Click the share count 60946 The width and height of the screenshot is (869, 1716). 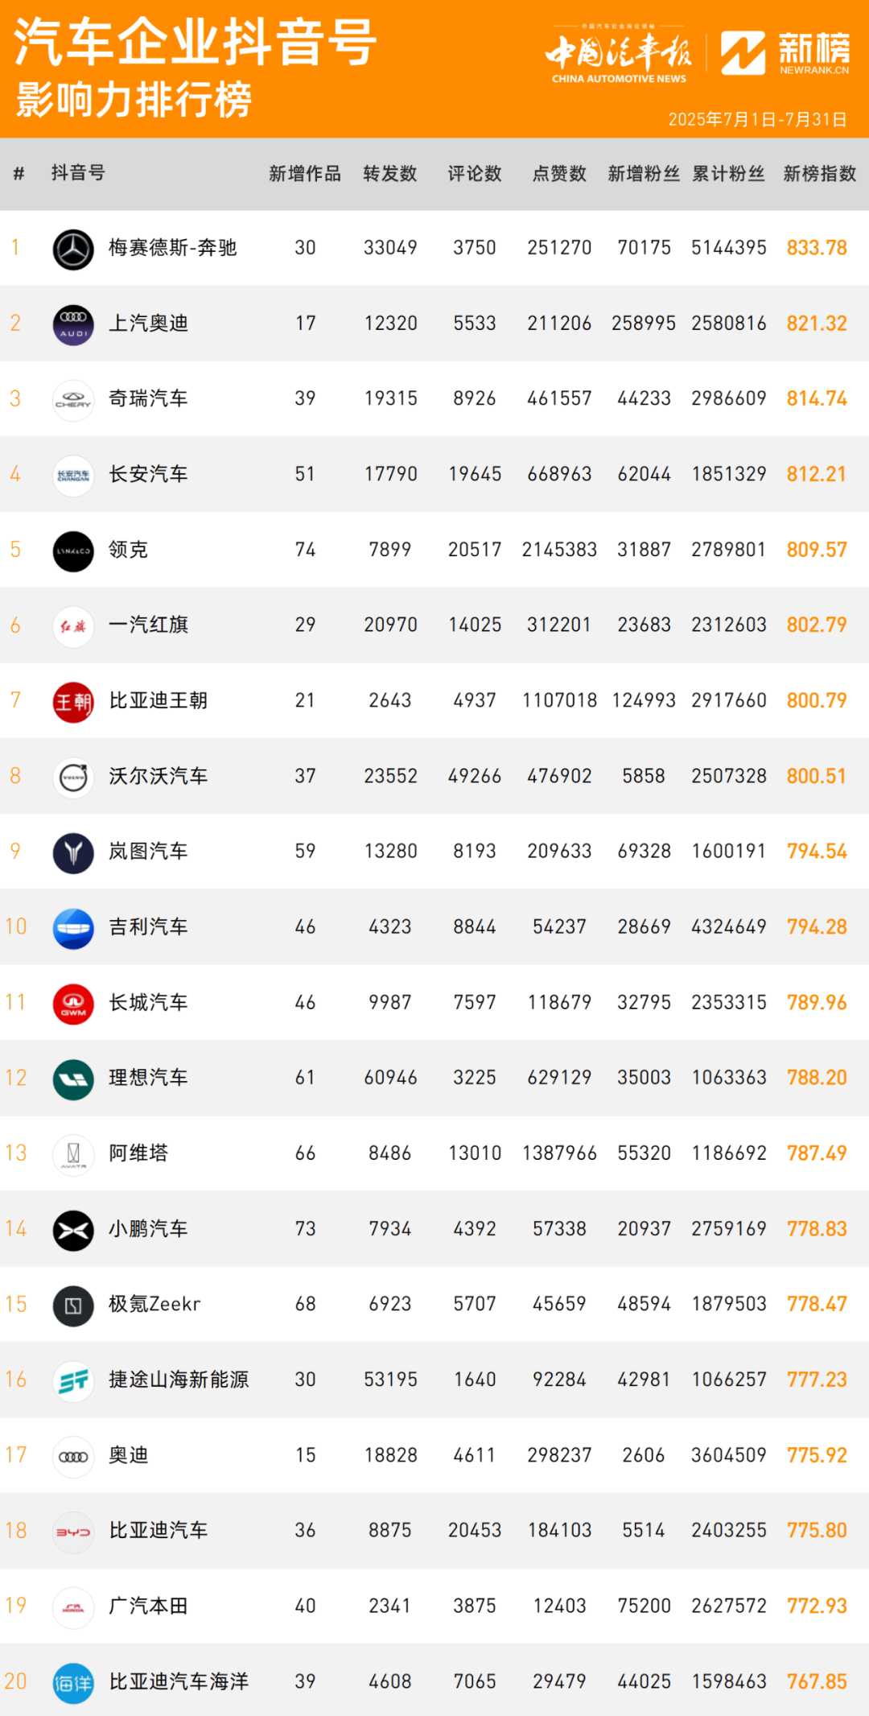[x=390, y=1078]
